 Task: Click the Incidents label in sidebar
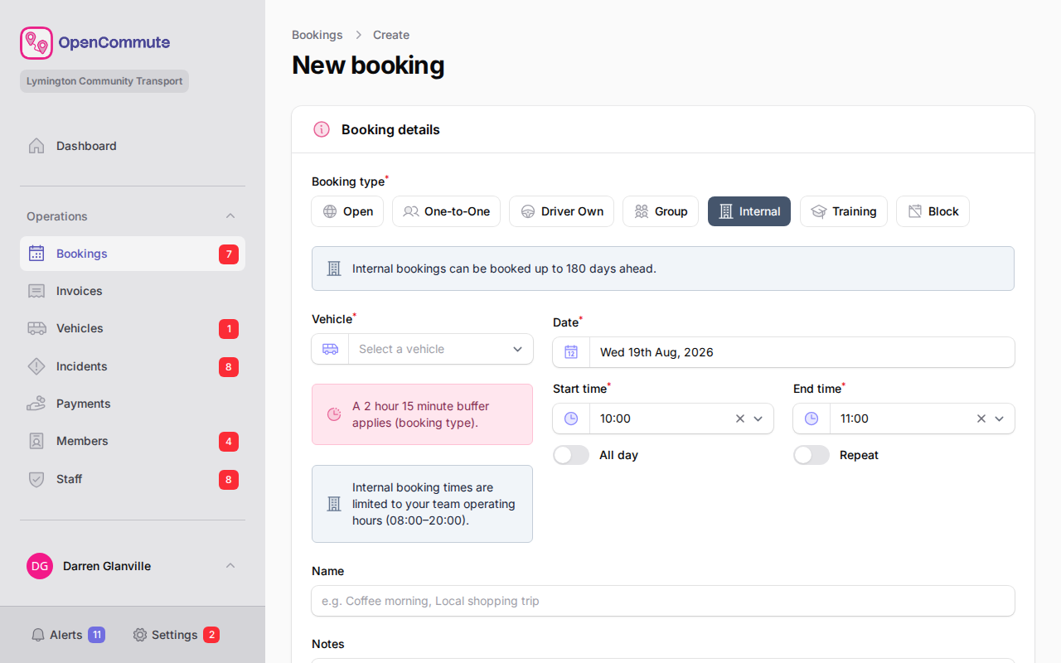point(82,366)
